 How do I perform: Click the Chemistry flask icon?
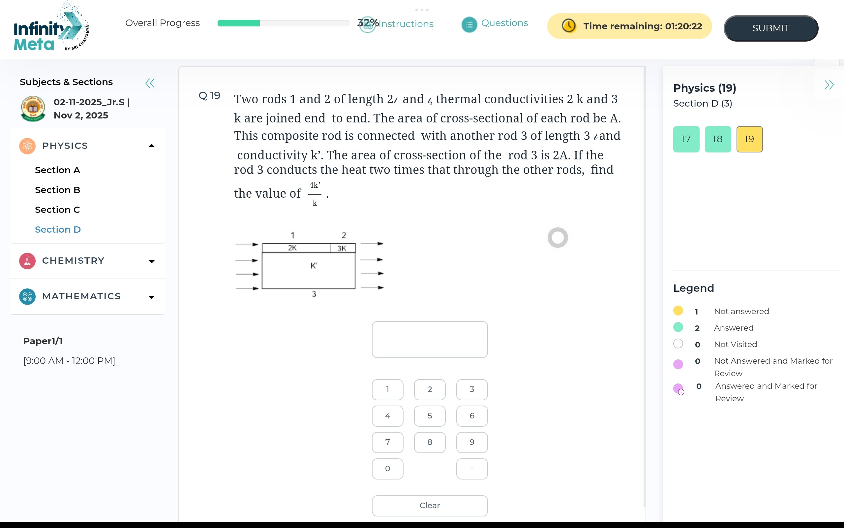(x=27, y=261)
